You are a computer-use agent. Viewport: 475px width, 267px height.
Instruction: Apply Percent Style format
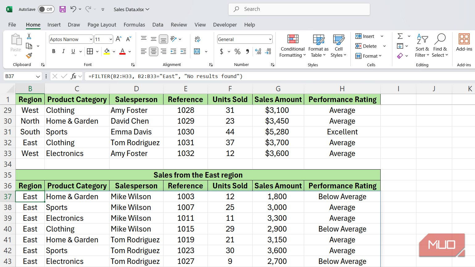(238, 51)
